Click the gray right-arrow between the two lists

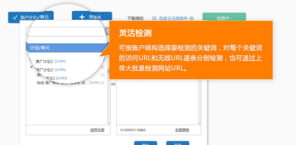pos(113,84)
